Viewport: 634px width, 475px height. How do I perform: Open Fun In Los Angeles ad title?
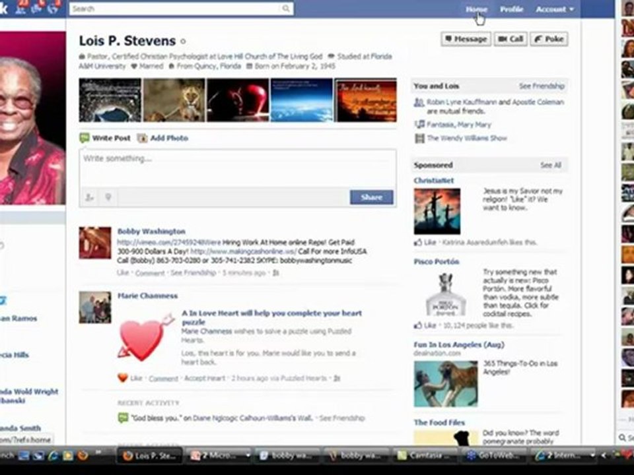[459, 344]
